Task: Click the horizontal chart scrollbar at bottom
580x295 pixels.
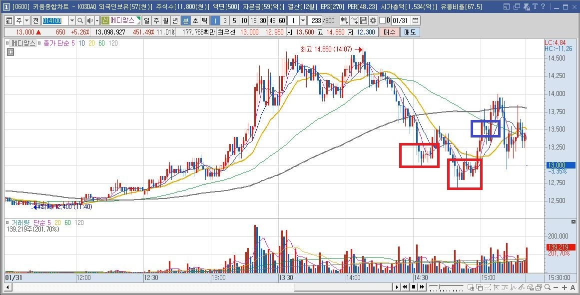Action: 343,287
